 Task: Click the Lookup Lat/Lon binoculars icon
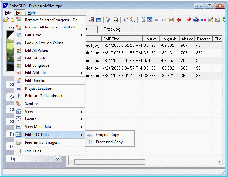coord(19,43)
